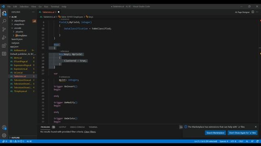The height and width of the screenshot is (146, 261).
Task: Open the Terminal menu
Action: coord(55,6)
